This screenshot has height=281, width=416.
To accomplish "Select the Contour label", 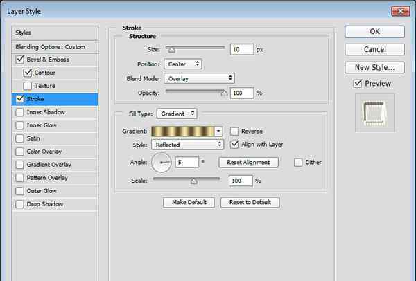I will click(45, 73).
